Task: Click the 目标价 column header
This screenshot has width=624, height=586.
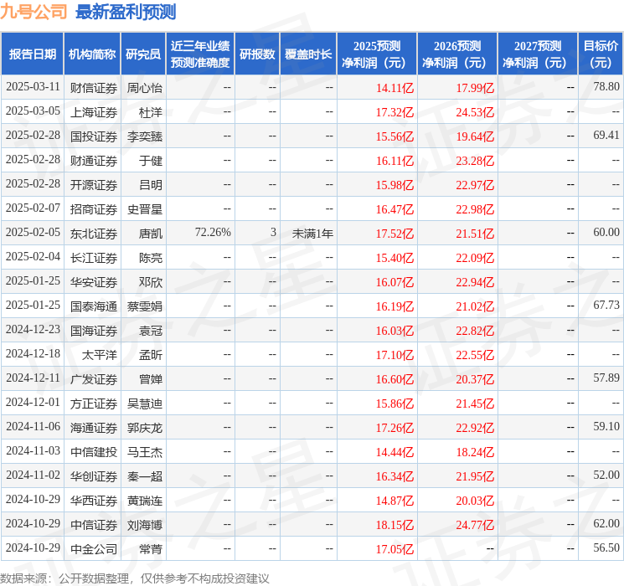Action: point(601,54)
